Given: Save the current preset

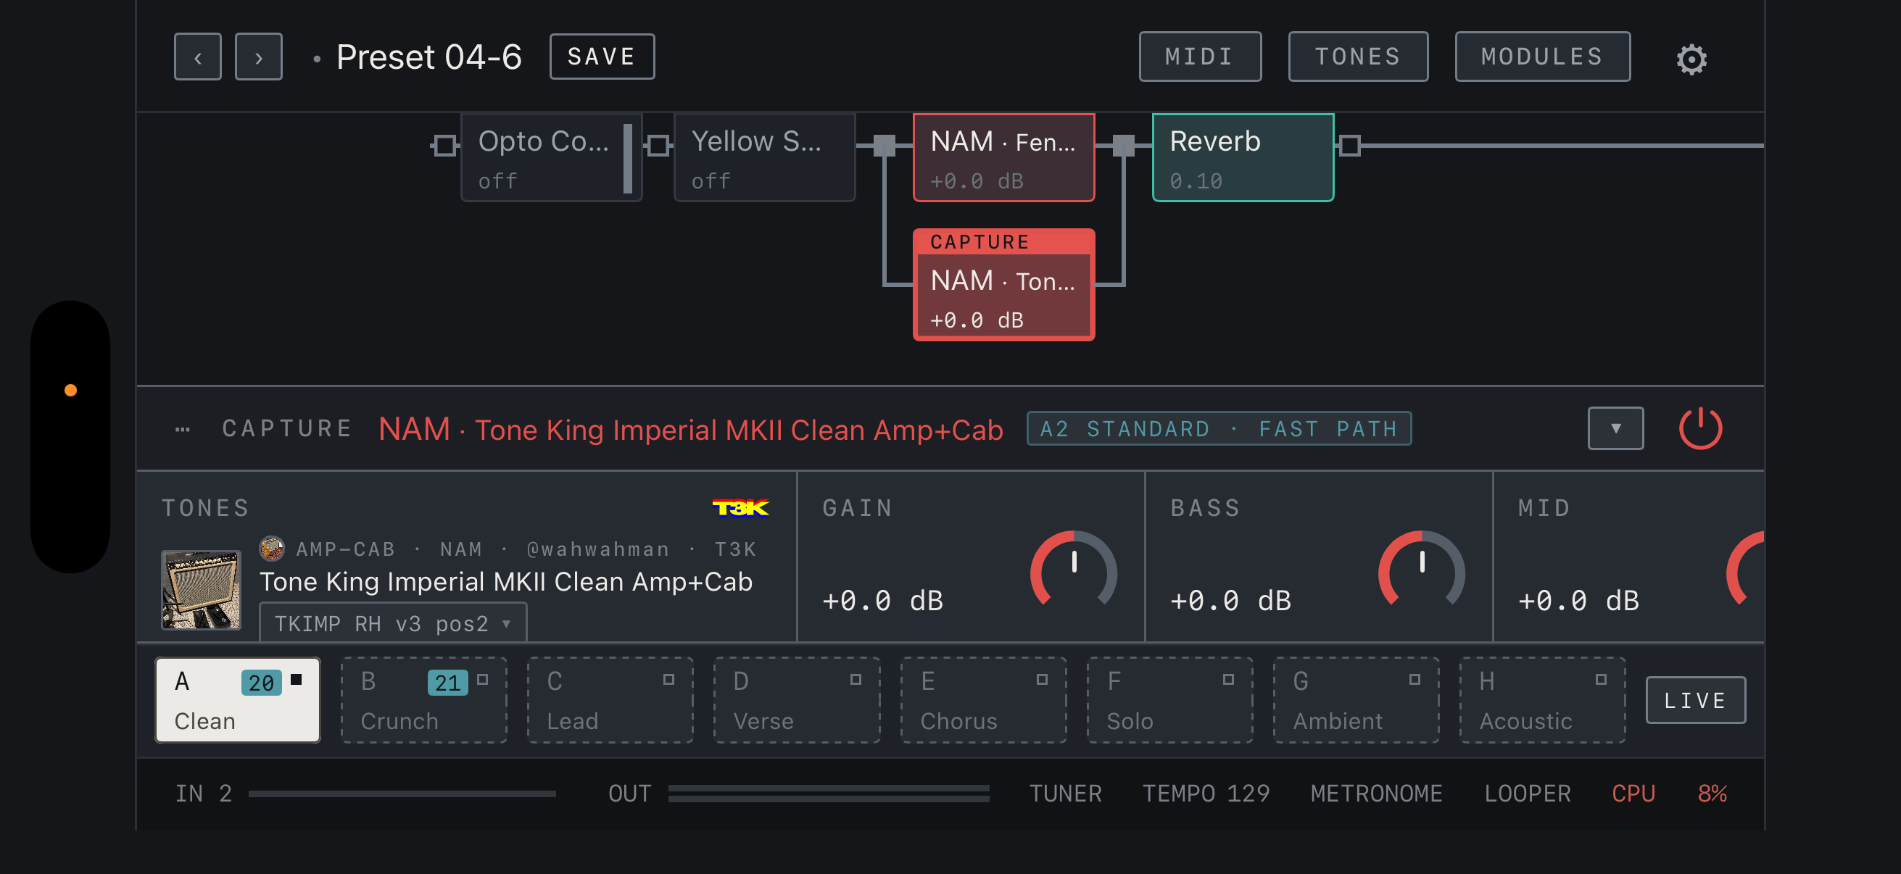Looking at the screenshot, I should tap(602, 56).
